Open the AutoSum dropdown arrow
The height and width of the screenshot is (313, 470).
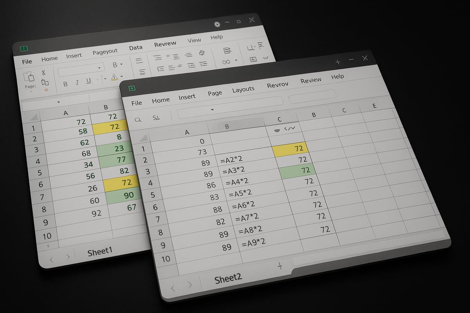click(236, 60)
